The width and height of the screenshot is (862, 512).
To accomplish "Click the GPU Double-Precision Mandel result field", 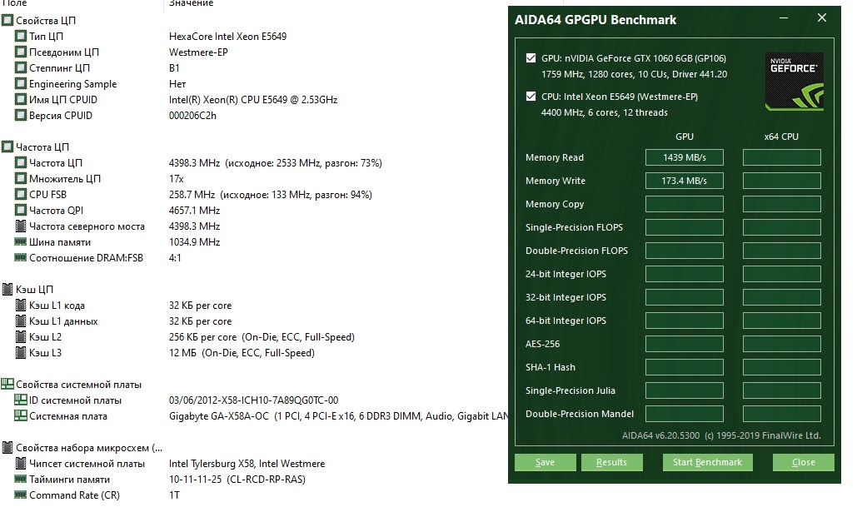I will coord(685,414).
